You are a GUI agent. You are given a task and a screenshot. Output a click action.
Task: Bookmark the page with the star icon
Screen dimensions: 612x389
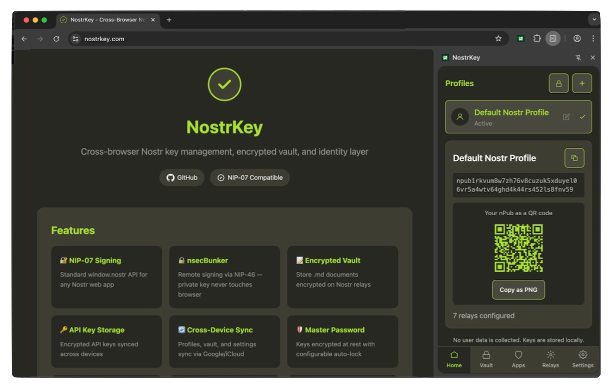click(498, 38)
